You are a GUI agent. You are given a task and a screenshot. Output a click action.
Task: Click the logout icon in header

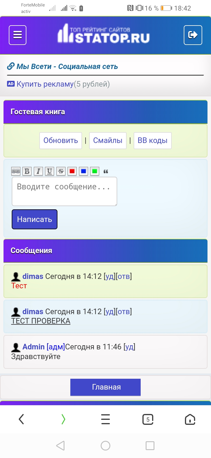click(x=193, y=35)
